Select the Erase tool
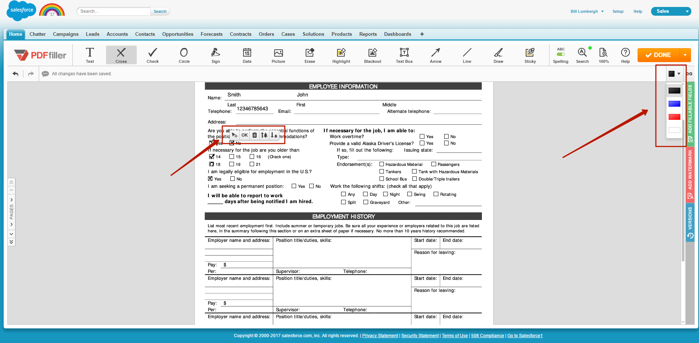699x343 pixels. (x=310, y=55)
